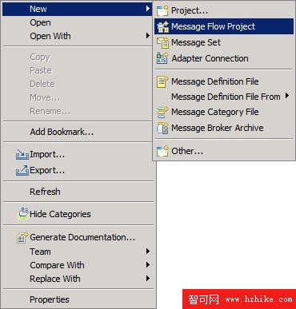Select Add Bookmark... entry
296x309 pixels.
point(78,132)
